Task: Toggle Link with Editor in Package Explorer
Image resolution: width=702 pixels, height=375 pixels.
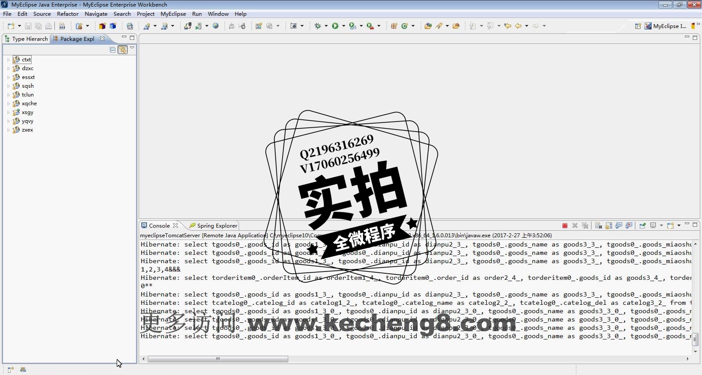Action: 122,50
